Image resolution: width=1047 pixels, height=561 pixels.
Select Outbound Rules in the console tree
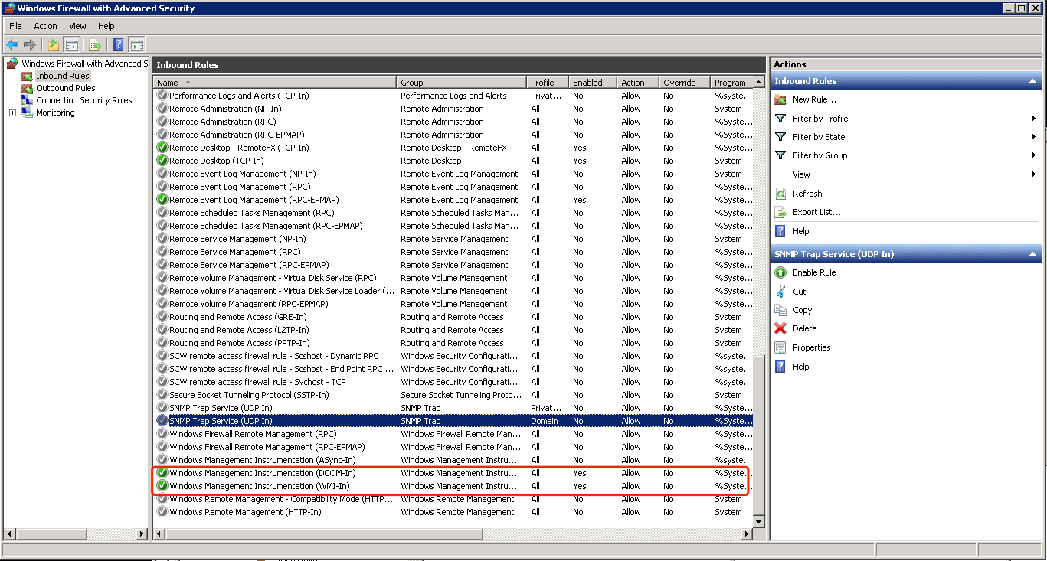pos(65,88)
